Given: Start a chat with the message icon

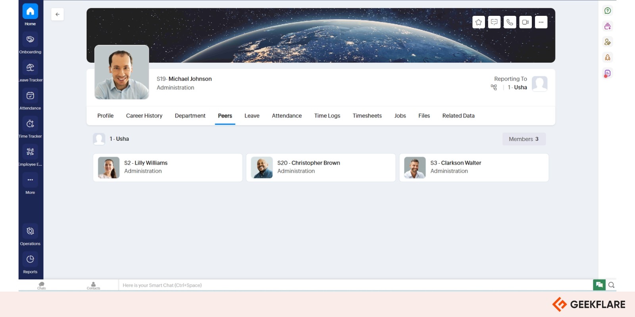Looking at the screenshot, I should tap(494, 22).
